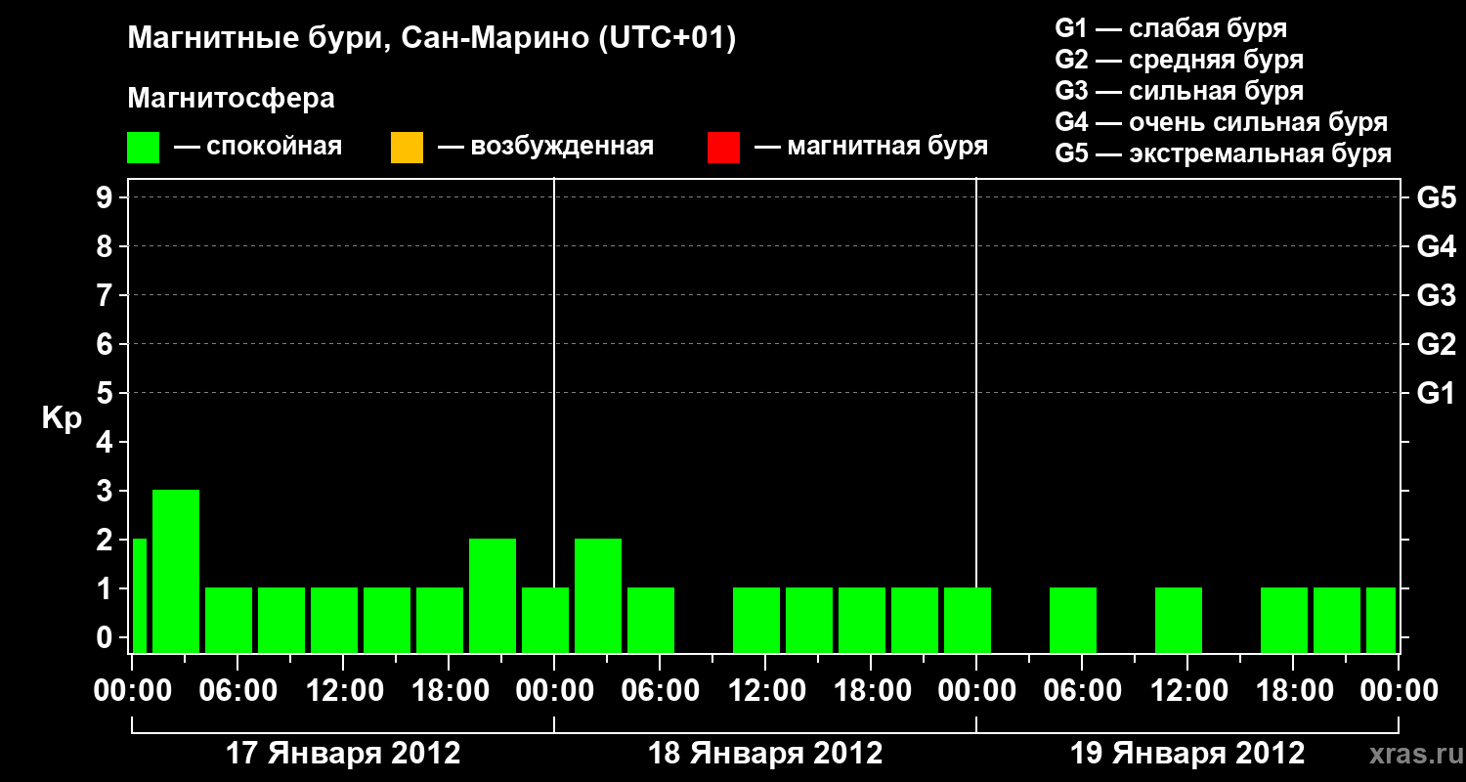Select the Kp 1 bar above 12:00 on 17 January

pos(334,620)
